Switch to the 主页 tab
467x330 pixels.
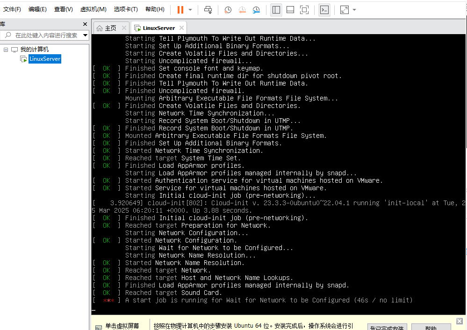(x=110, y=28)
